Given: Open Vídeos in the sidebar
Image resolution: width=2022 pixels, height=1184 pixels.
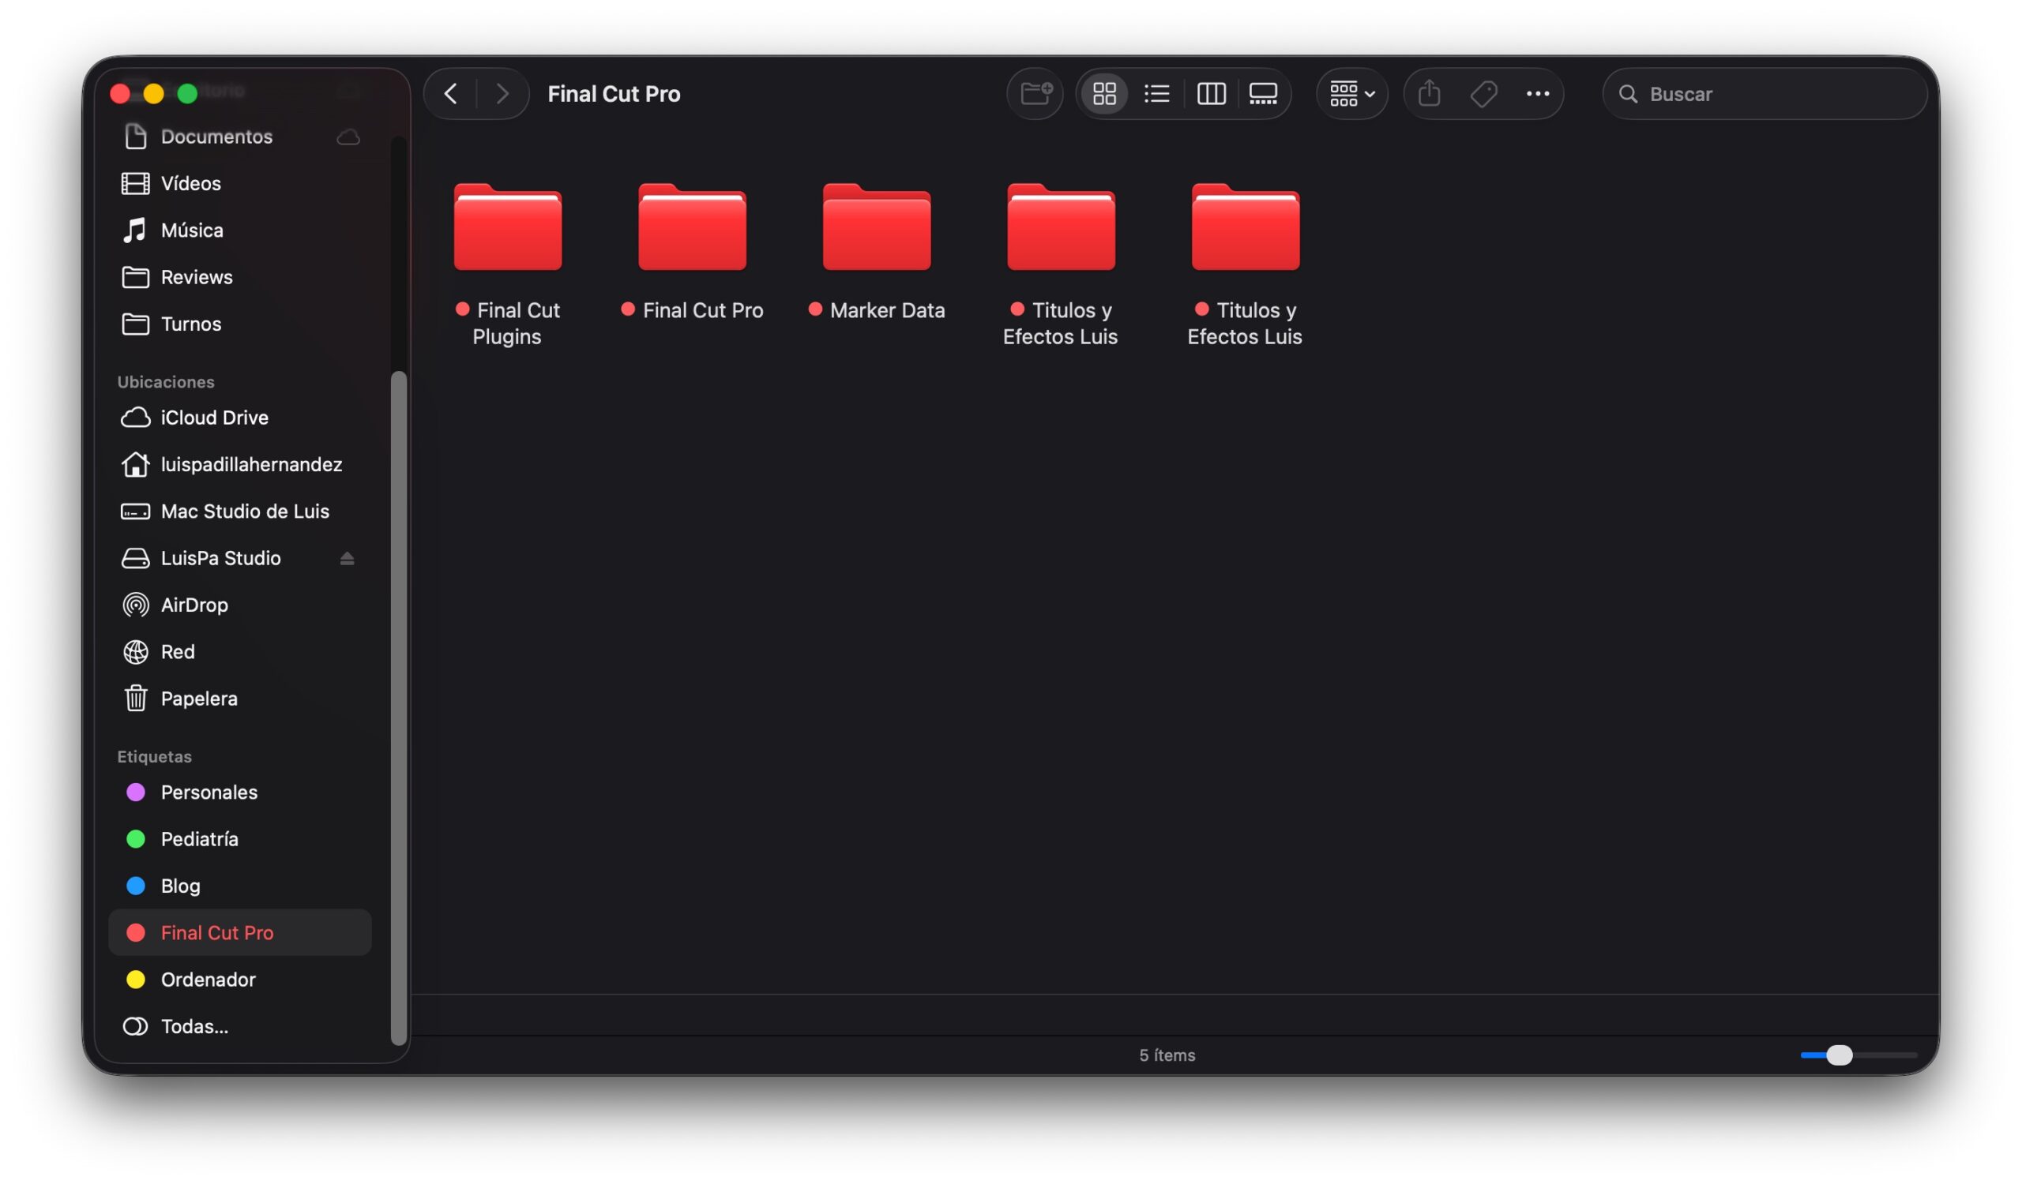Looking at the screenshot, I should tap(240, 184).
